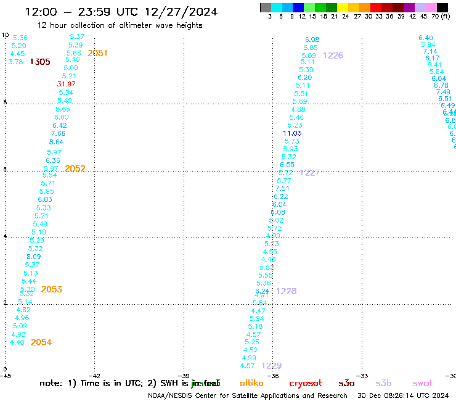This screenshot has height=401, width=456.
Task: Click the 6.17 wave height value
Action: tap(433, 58)
